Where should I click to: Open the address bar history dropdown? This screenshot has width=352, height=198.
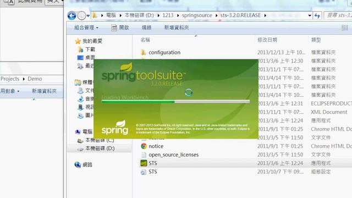pyautogui.click(x=310, y=15)
